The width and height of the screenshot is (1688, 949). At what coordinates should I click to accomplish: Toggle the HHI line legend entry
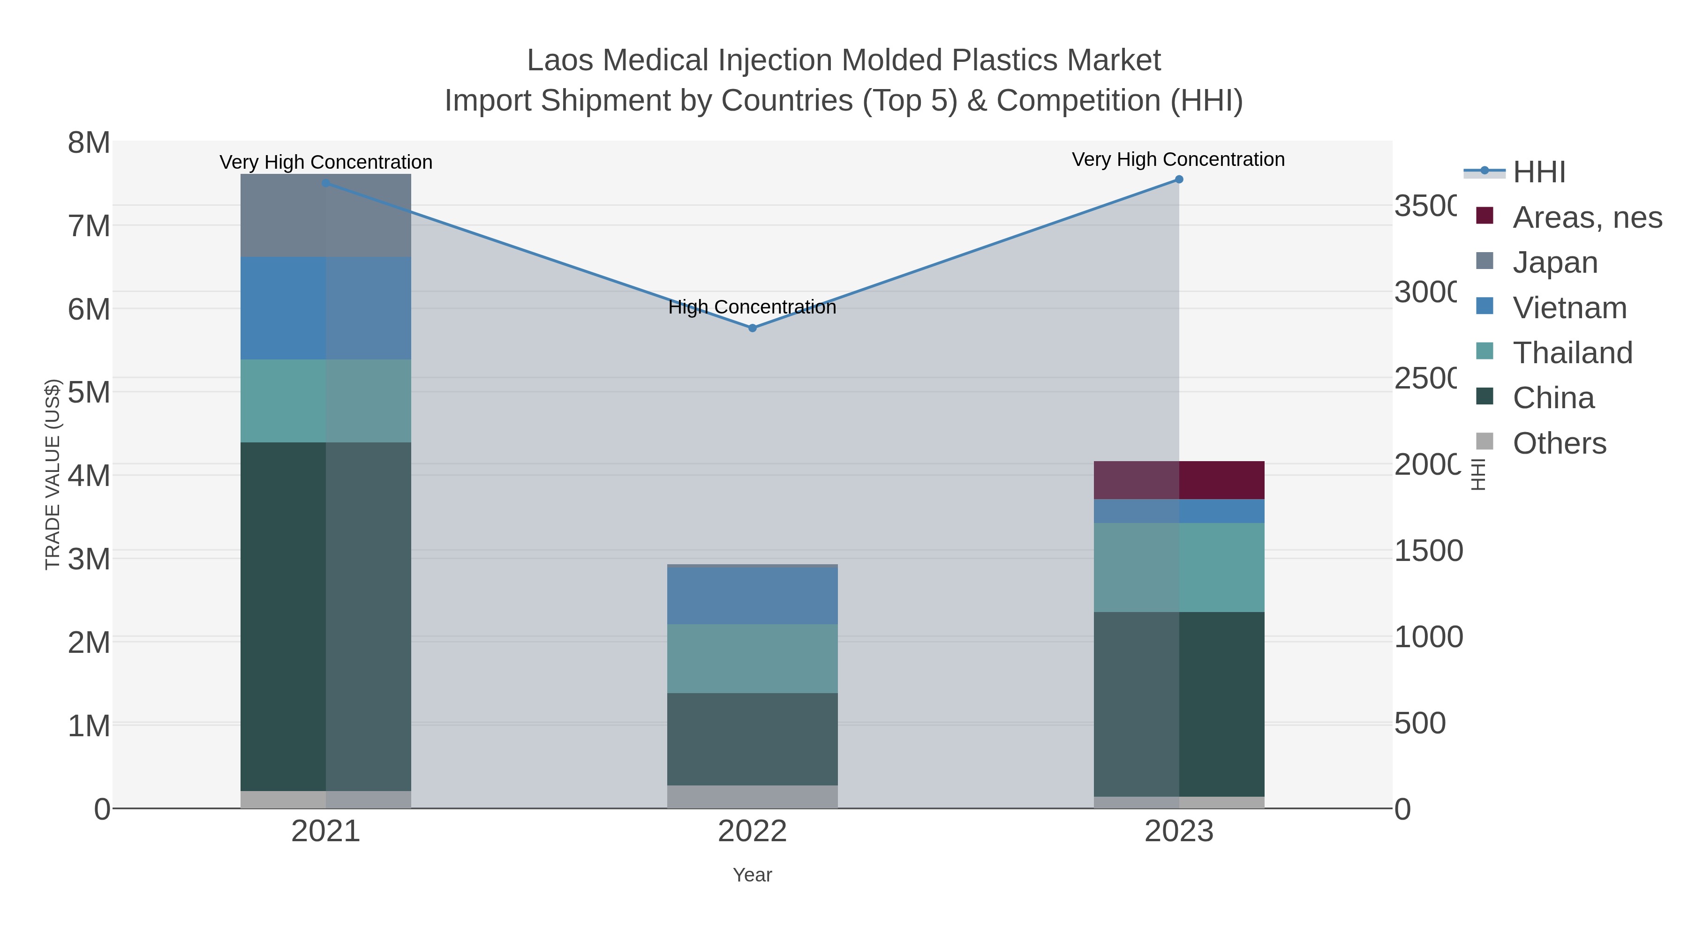(x=1515, y=172)
